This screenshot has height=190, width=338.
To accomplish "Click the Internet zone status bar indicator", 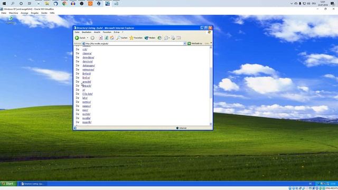I will (181, 128).
